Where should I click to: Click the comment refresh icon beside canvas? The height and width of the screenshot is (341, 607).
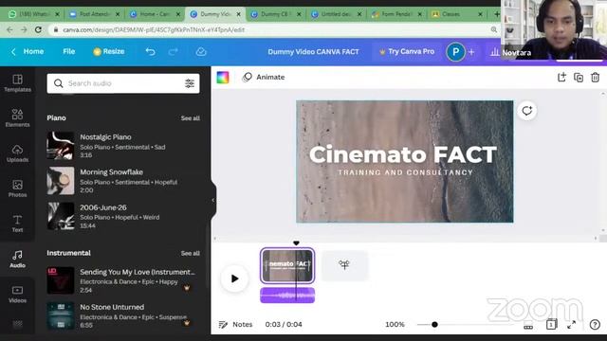(x=527, y=111)
